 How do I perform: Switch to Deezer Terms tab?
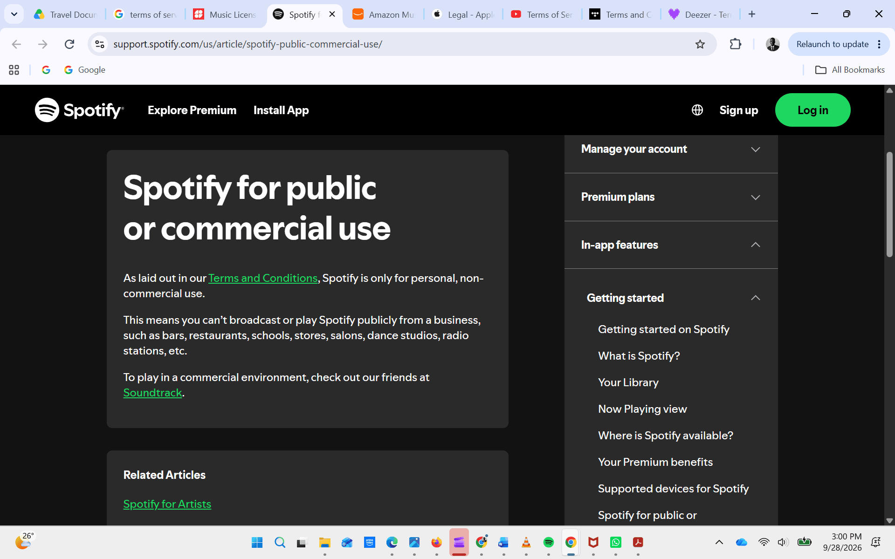tap(701, 14)
